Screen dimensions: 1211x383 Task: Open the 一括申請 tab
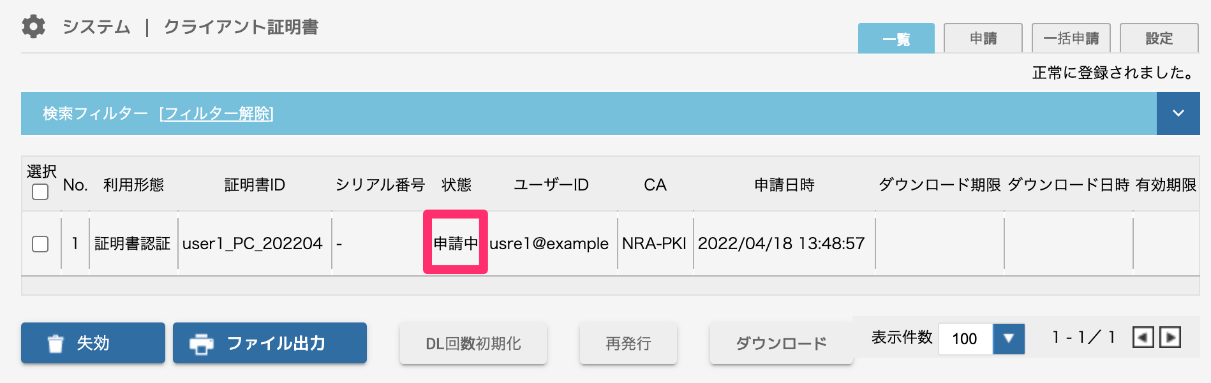[1071, 38]
